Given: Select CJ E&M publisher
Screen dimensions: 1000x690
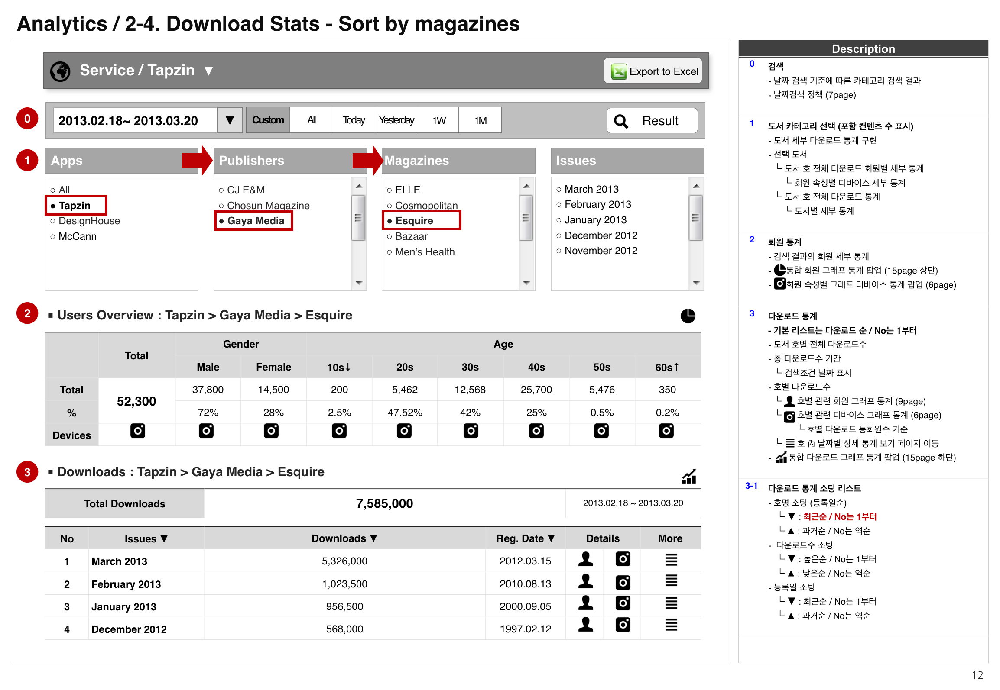Looking at the screenshot, I should [x=241, y=190].
